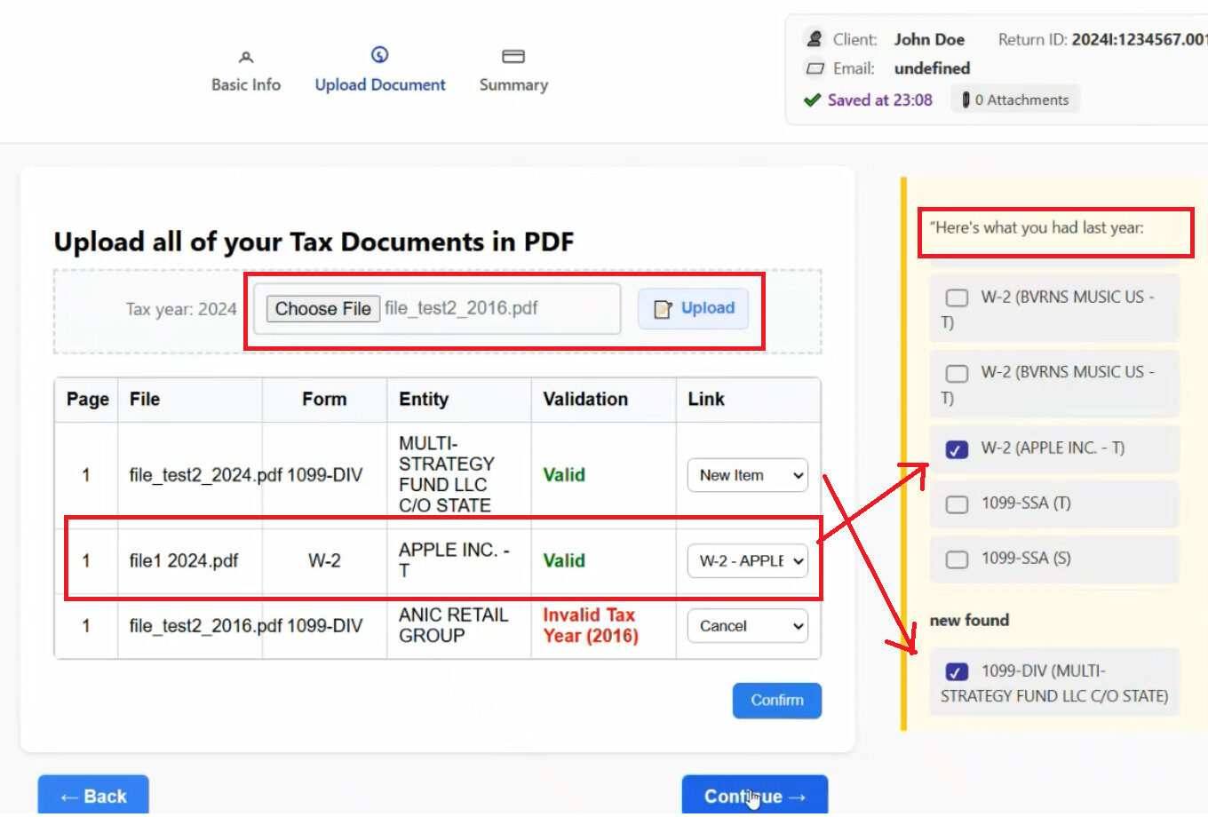Open the Cancel link dropdown
Screen dimensions: 1208x817
[747, 626]
